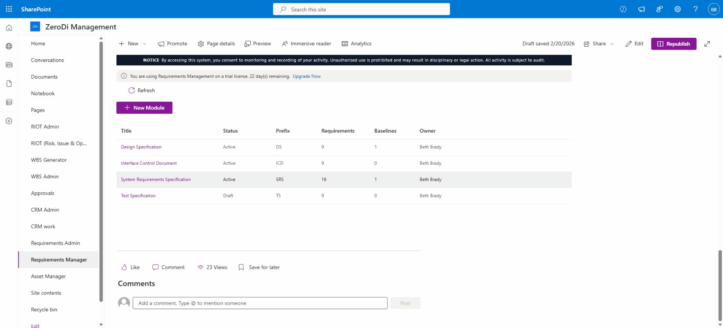
Task: Open Asset Manager in site navigation
Action: click(x=48, y=277)
